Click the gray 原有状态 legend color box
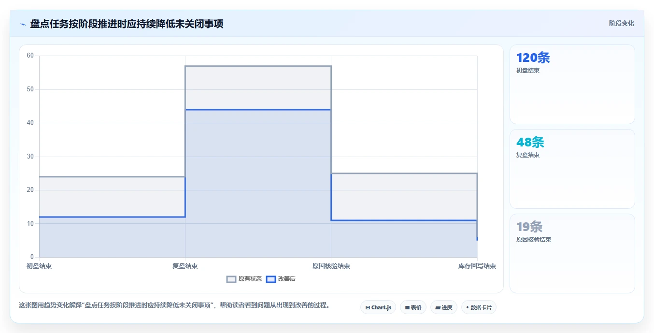The width and height of the screenshot is (654, 333). (231, 279)
